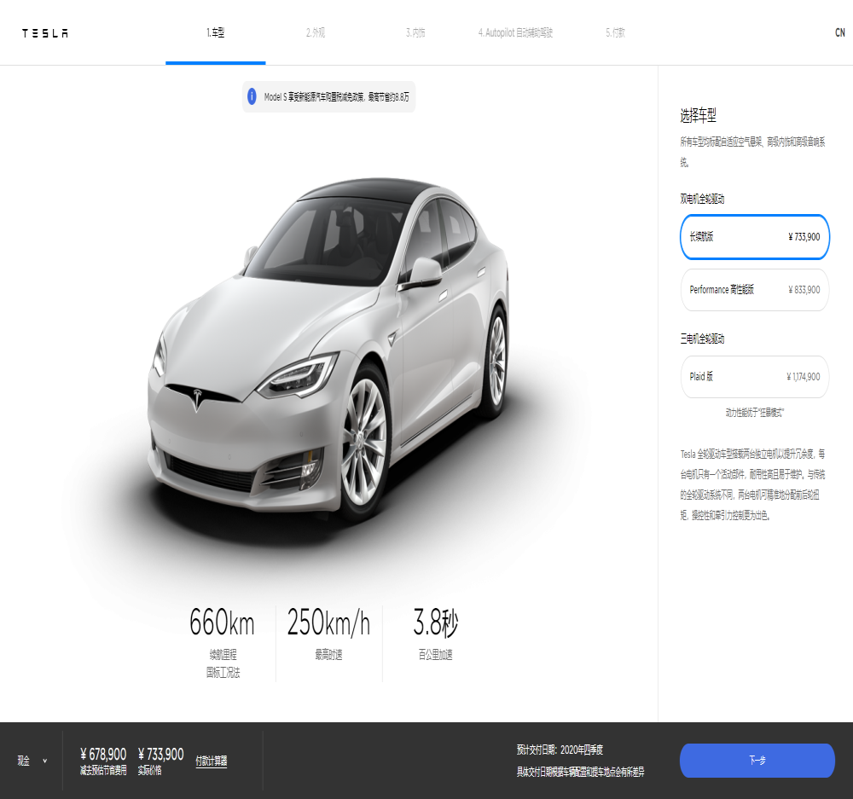The width and height of the screenshot is (853, 799).
Task: Click the 减去预估节省费用 label
Action: point(103,770)
